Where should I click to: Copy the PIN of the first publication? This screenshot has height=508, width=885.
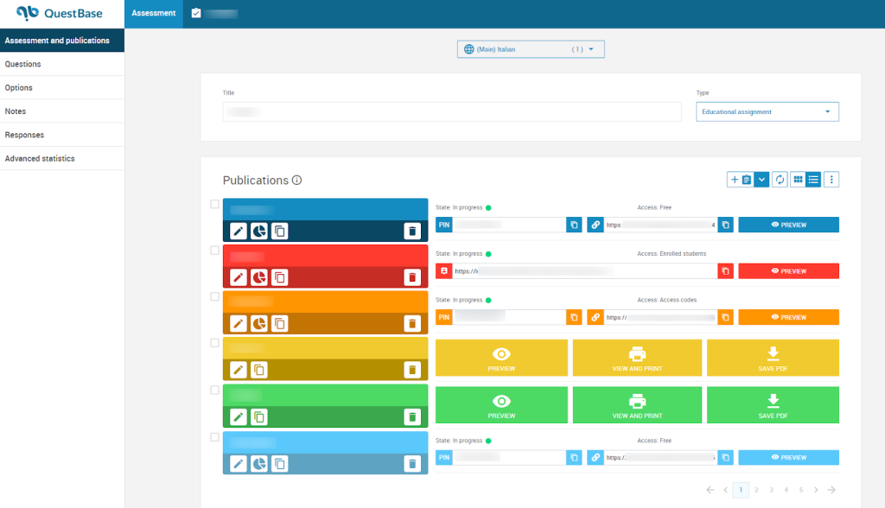point(574,225)
